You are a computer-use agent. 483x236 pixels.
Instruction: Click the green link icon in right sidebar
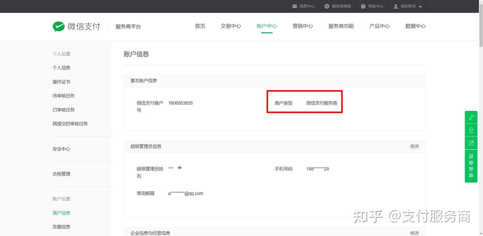pyautogui.click(x=471, y=117)
